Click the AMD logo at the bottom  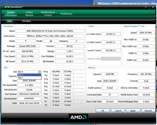click(x=78, y=117)
